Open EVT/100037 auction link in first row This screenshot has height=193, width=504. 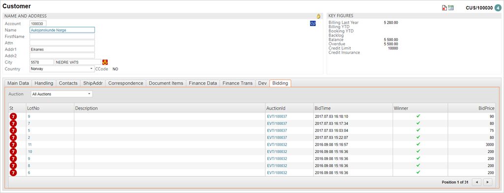277,117
